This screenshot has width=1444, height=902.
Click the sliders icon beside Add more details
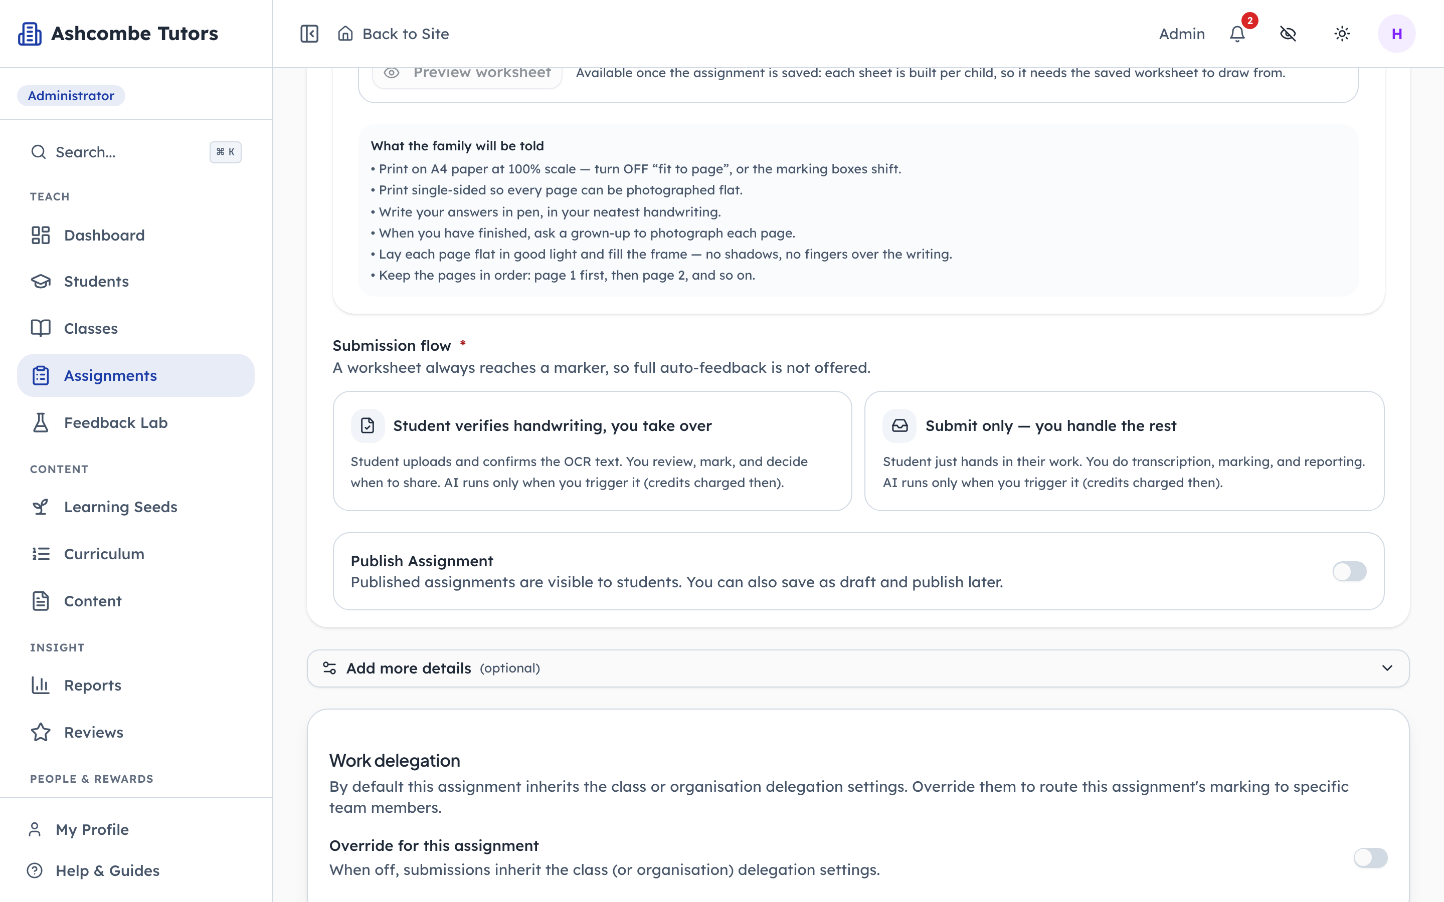329,667
